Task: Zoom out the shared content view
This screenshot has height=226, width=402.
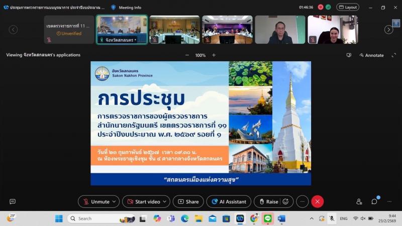Action: 187,55
